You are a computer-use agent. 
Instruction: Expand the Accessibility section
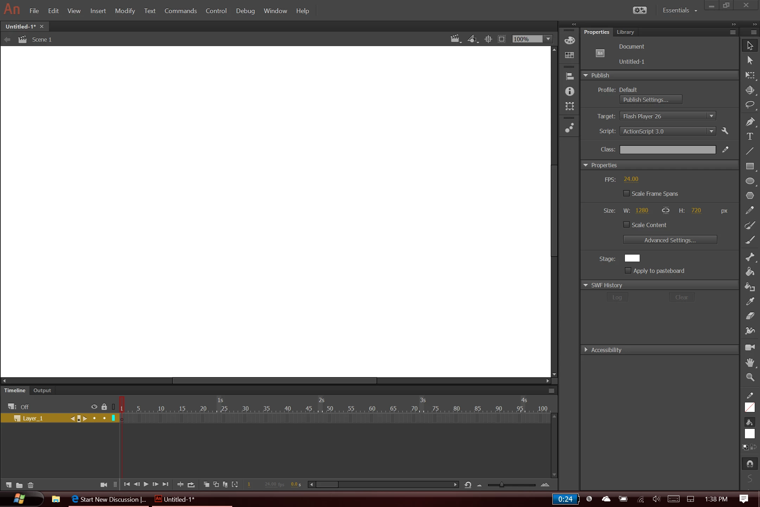586,350
